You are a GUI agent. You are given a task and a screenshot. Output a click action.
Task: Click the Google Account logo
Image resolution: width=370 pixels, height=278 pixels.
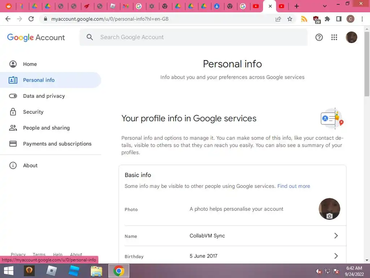coord(36,37)
